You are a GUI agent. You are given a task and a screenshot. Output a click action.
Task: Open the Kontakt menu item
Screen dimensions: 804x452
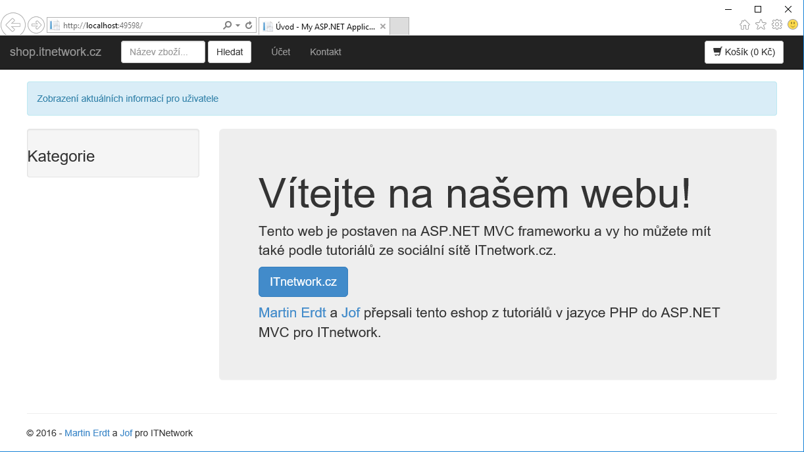point(326,52)
